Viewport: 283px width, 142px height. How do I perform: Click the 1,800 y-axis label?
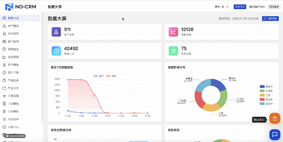click(57, 79)
